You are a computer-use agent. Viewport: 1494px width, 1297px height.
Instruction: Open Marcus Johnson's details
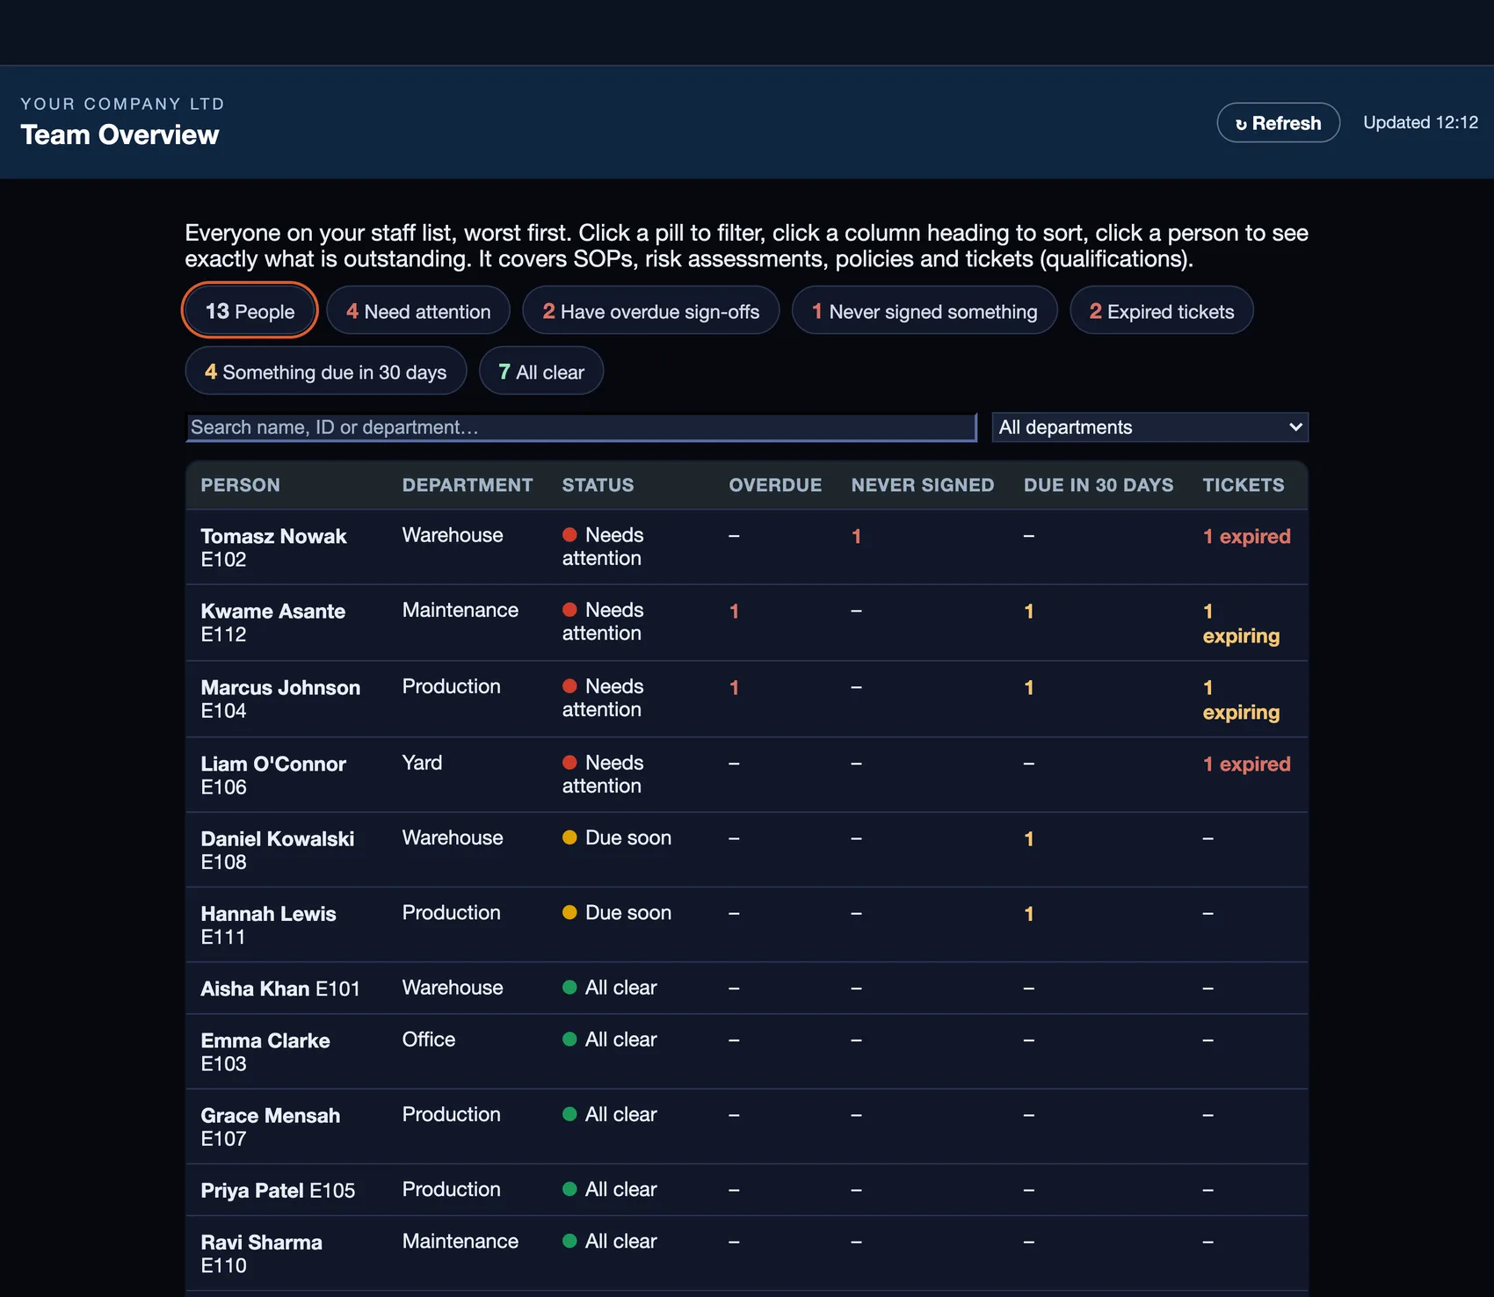coord(746,699)
